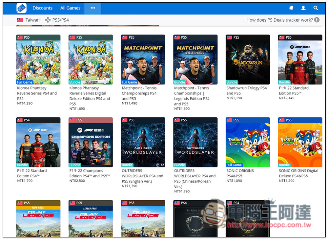
Task: Click the PS Deals logo icon
Action: [x=22, y=8]
